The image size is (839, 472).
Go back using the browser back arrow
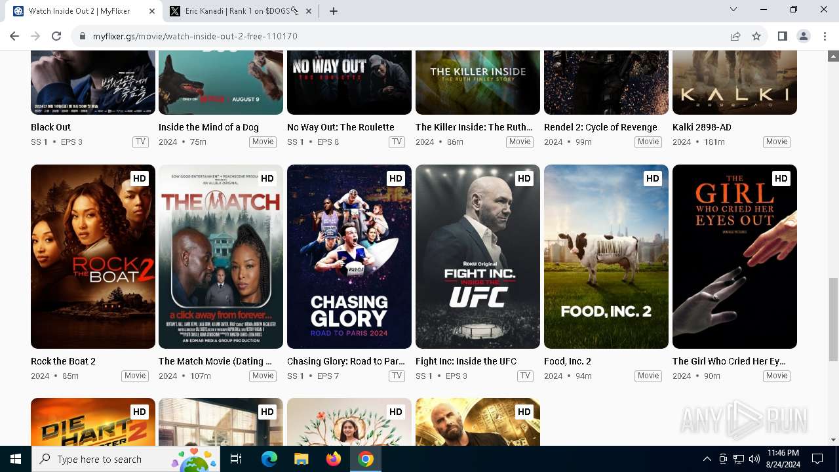[14, 36]
